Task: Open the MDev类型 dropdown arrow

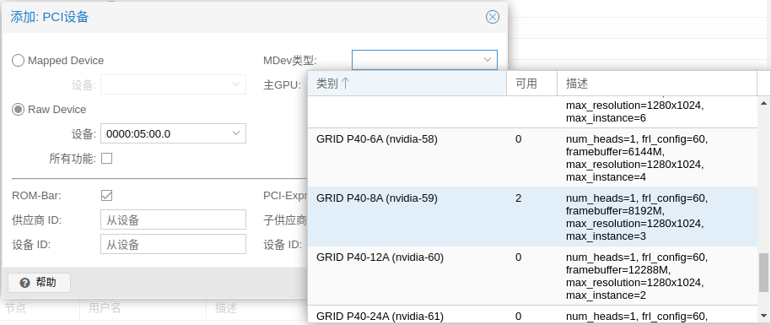Action: click(488, 60)
